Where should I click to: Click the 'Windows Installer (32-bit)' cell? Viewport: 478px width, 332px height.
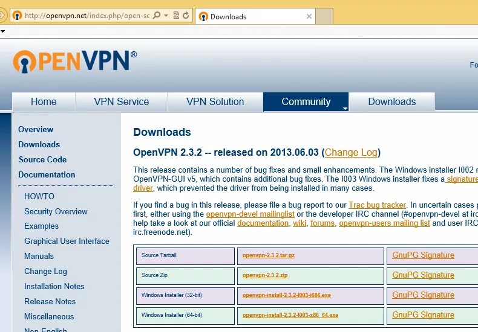185,296
